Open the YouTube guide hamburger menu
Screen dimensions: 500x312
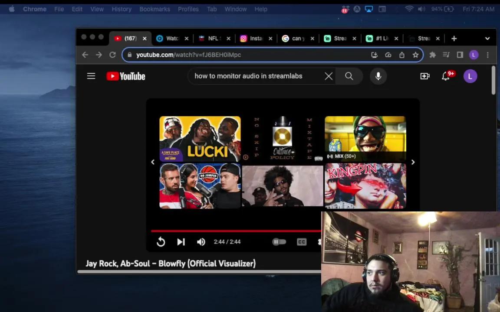pos(91,76)
